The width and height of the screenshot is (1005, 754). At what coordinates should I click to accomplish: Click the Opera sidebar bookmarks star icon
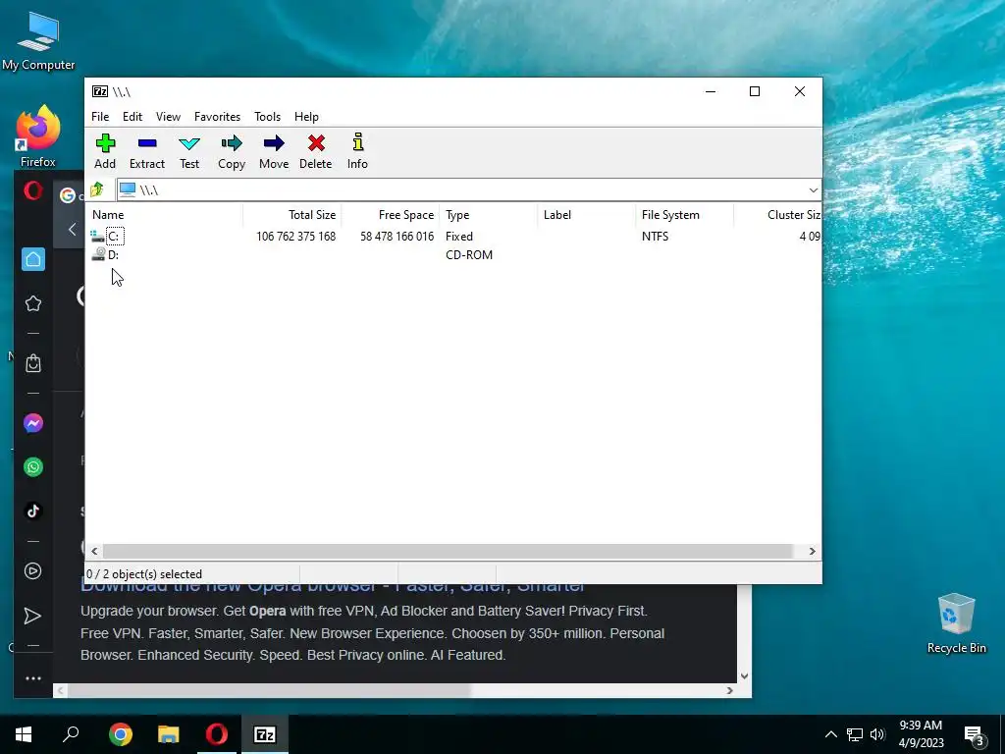pyautogui.click(x=33, y=303)
